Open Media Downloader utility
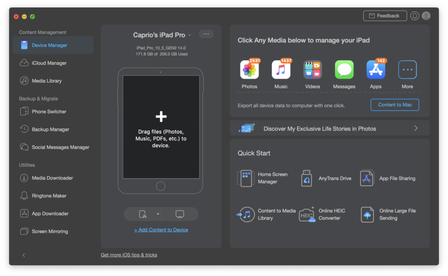Screen dimensions: 448x276 coord(53,178)
